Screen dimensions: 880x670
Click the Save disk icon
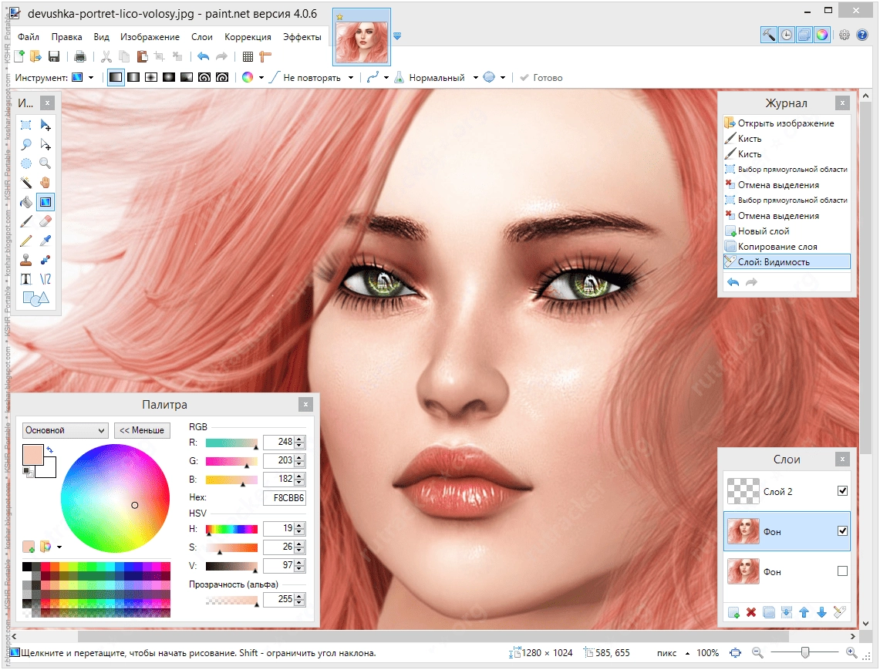[x=54, y=56]
